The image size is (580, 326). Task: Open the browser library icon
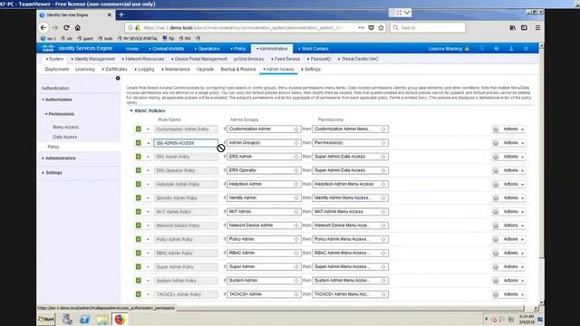tap(512, 28)
